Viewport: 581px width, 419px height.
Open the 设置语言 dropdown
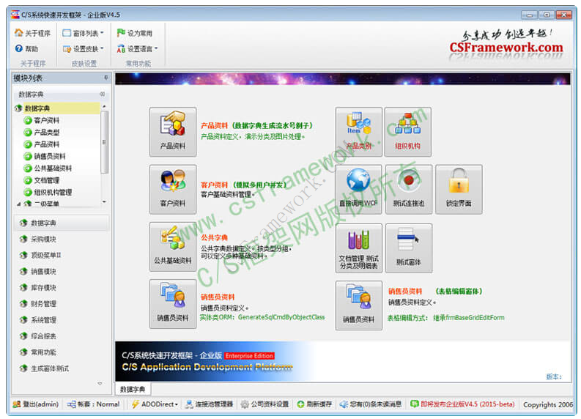coord(138,48)
